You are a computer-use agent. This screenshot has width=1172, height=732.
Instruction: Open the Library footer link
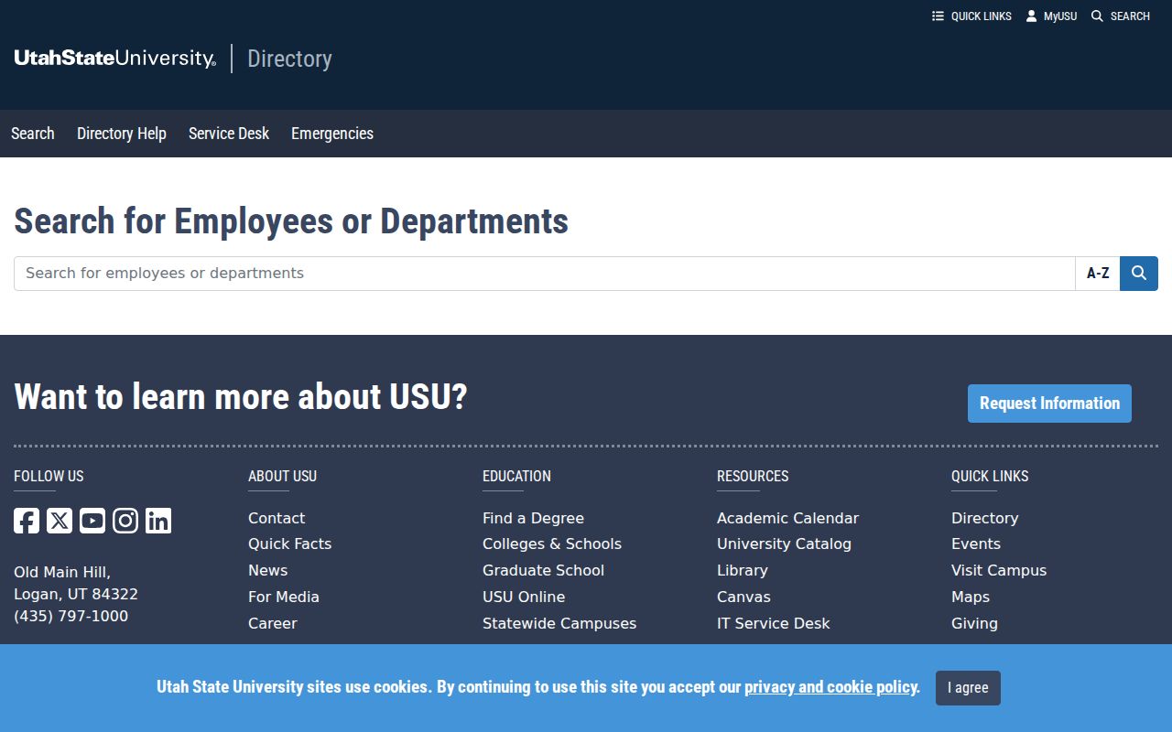coord(743,570)
